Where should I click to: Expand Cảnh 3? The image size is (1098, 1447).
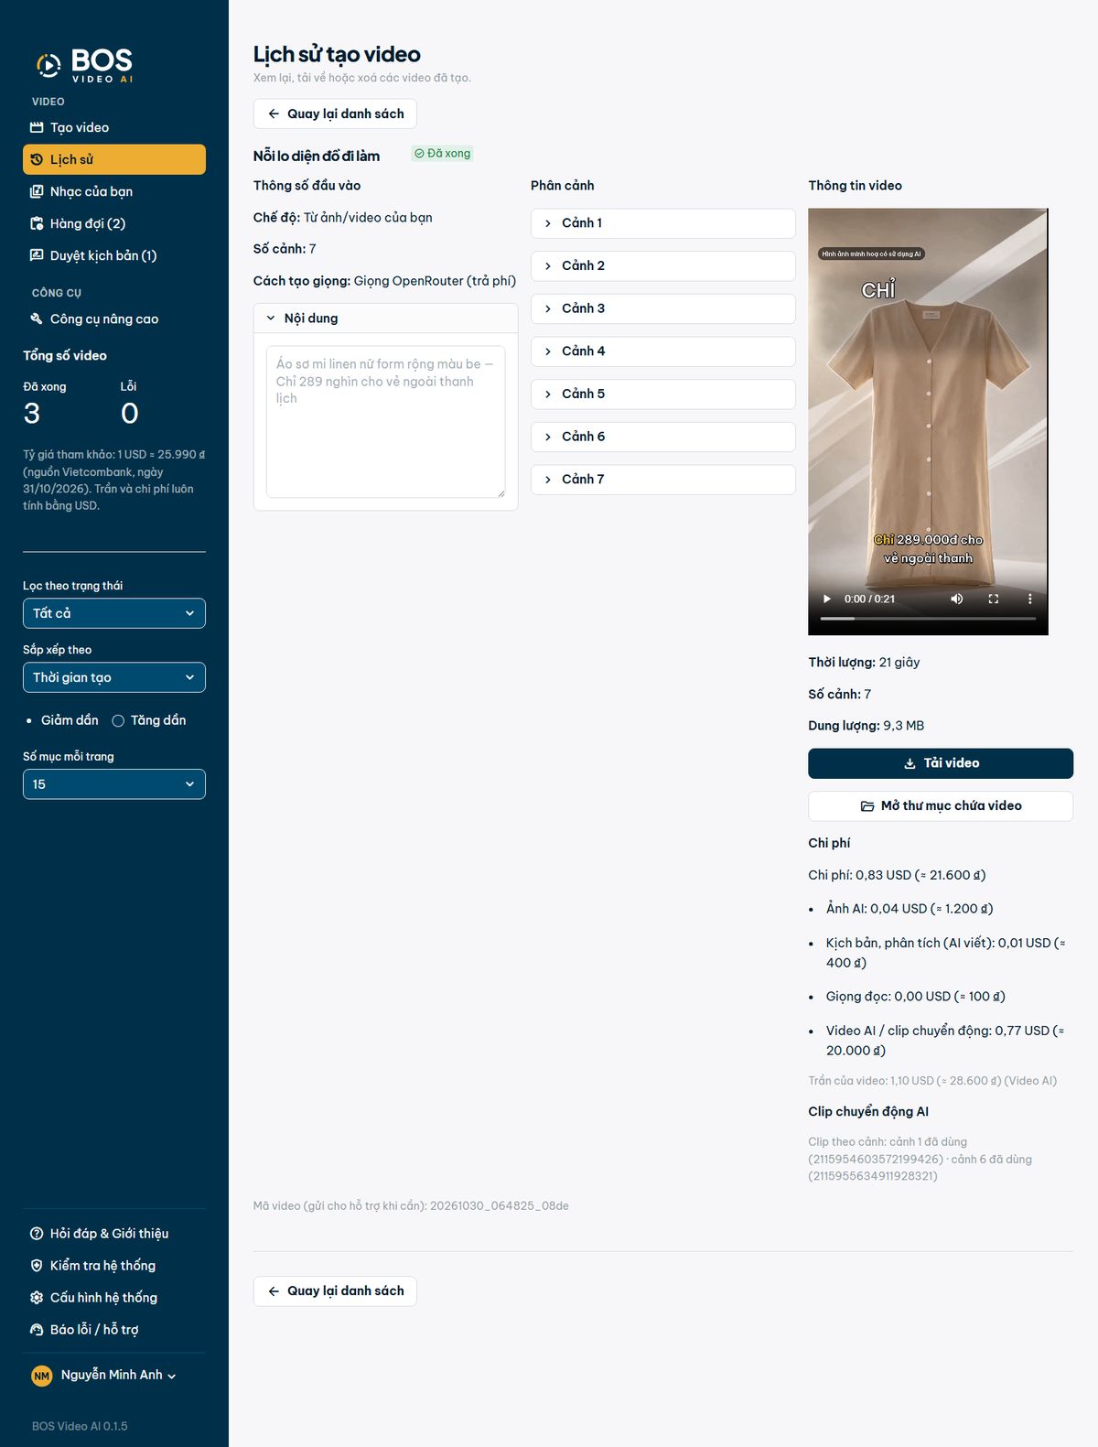pos(663,308)
